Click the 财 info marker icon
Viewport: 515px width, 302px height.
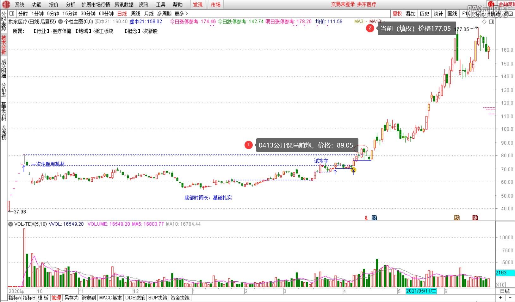tap(374, 218)
